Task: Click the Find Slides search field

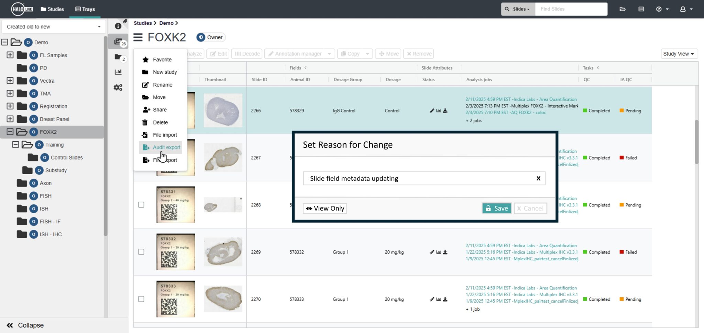Action: pos(571,9)
